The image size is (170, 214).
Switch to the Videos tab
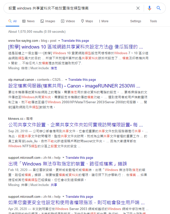tap(68, 21)
